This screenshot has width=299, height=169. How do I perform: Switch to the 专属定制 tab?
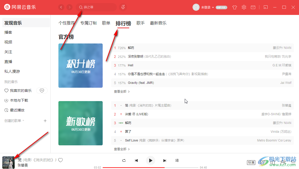89,23
